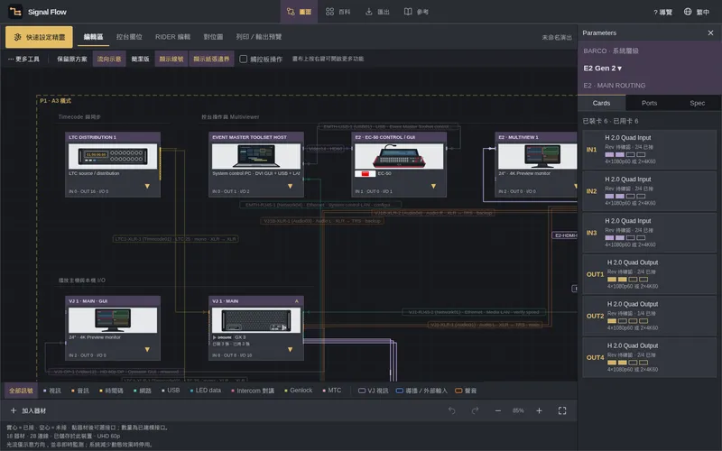Filter signals by 時間碼 timecode

[111, 391]
